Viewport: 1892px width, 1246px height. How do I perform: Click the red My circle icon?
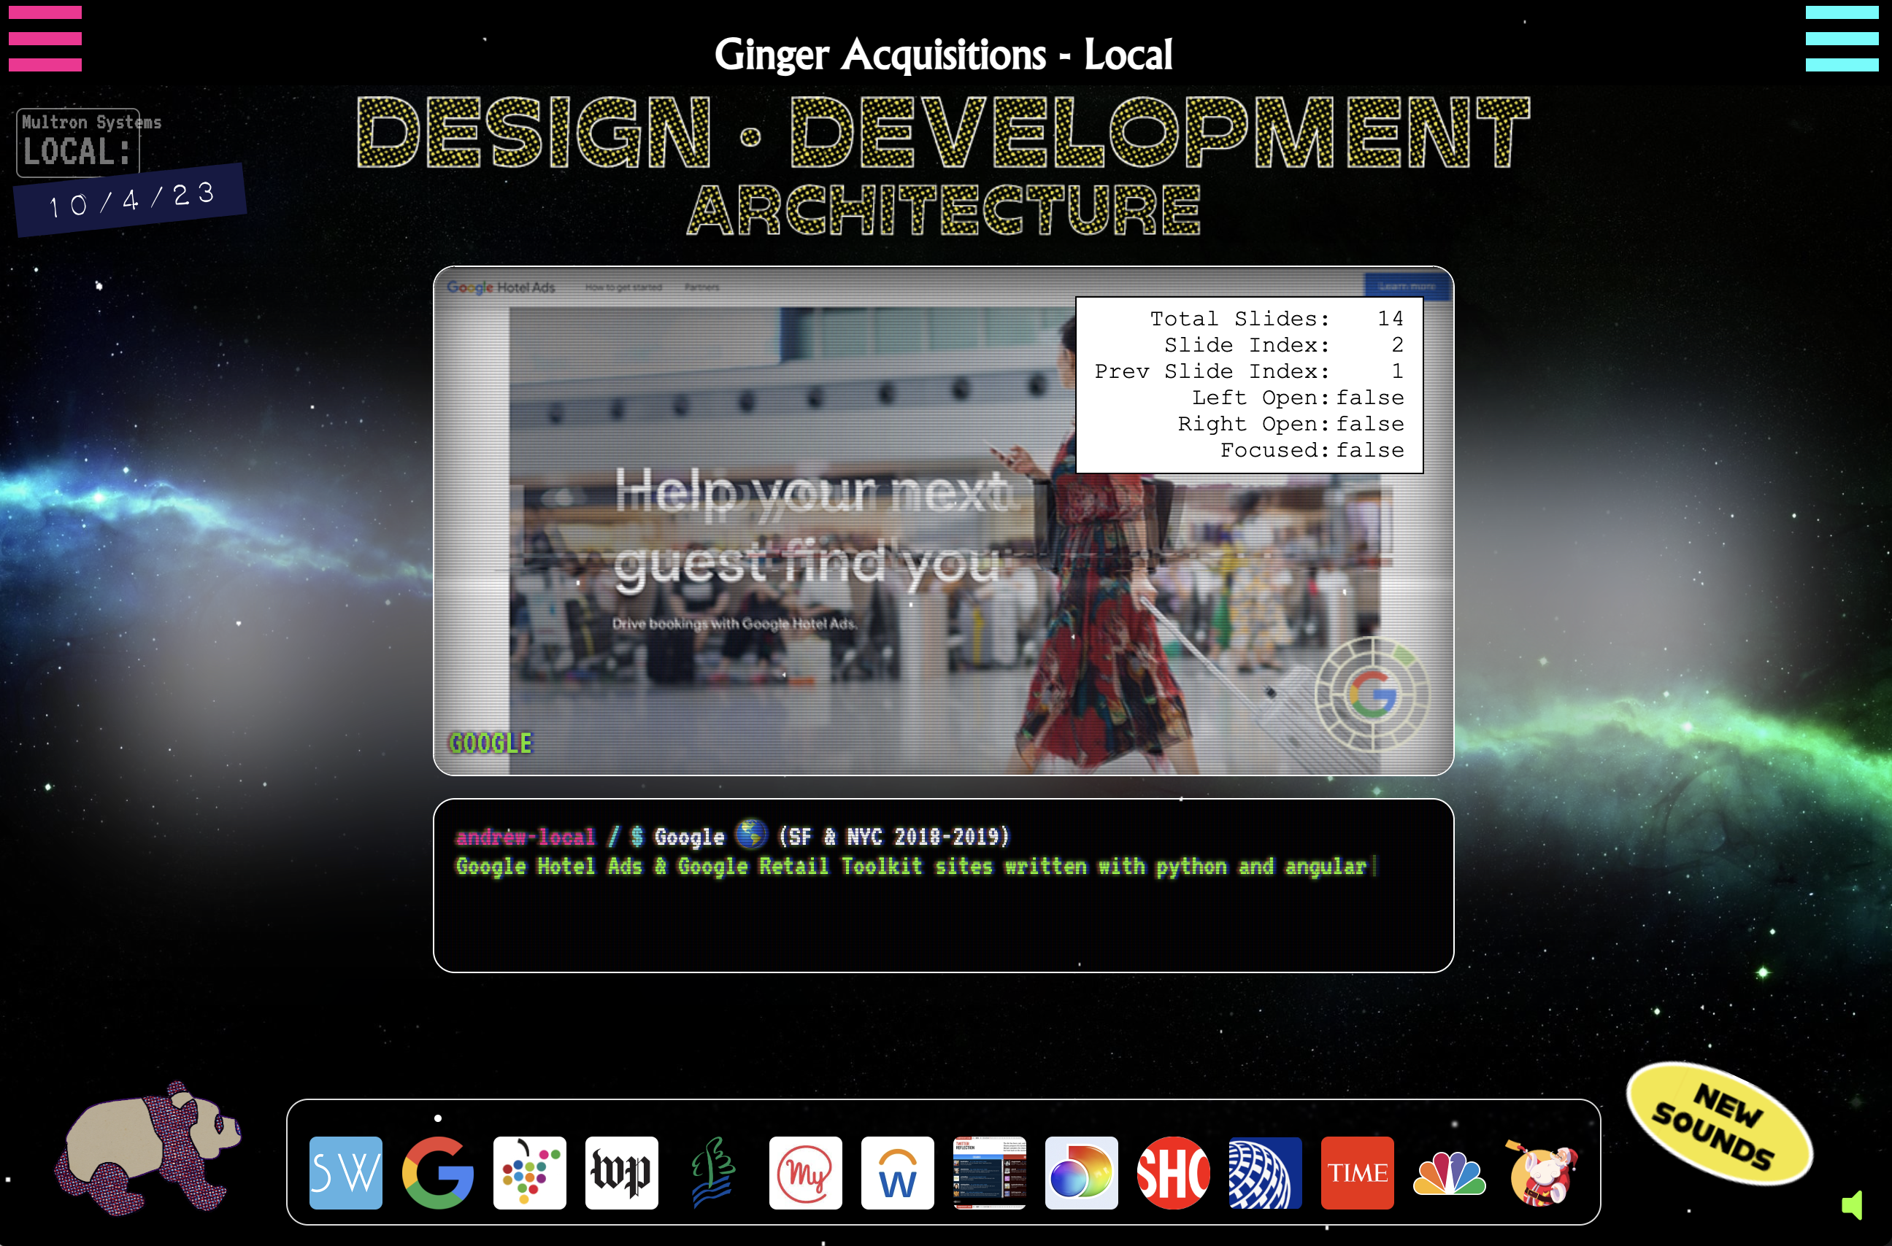pos(805,1172)
